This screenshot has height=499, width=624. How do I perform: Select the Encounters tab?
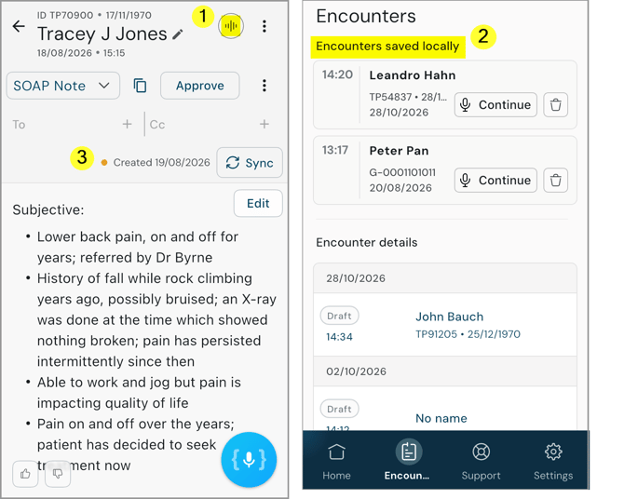[x=408, y=461]
